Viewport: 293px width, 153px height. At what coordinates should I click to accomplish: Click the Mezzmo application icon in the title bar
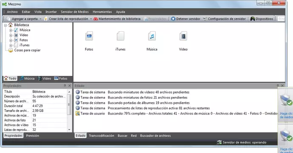[x=5, y=4]
